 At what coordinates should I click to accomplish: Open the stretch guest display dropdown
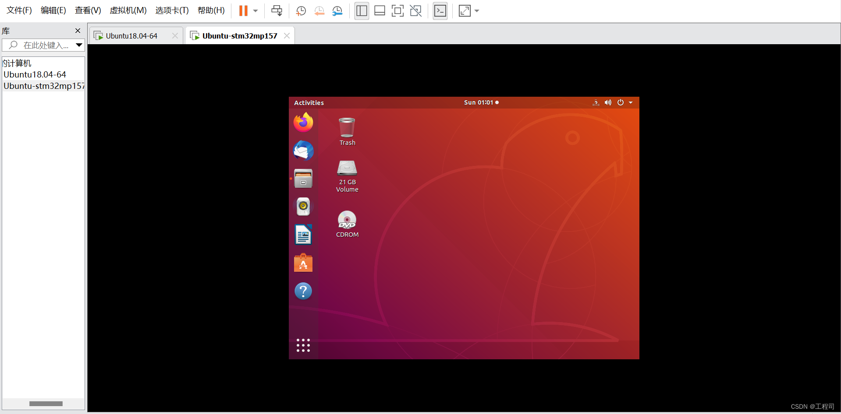(477, 11)
